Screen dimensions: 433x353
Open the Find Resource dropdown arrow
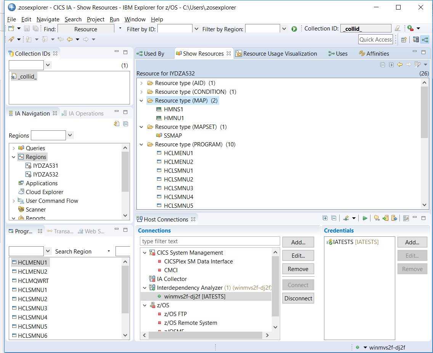pos(120,28)
